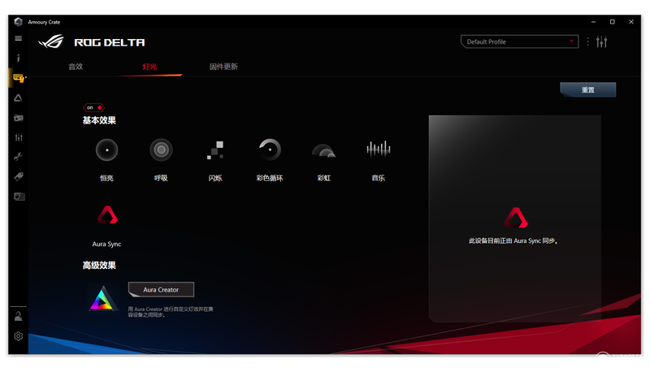Select the 彩色循环 color cycle effect
Viewport: 650px width, 372px height.
tap(270, 150)
